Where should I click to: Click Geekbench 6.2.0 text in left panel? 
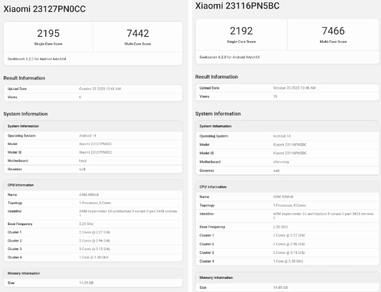37,59
